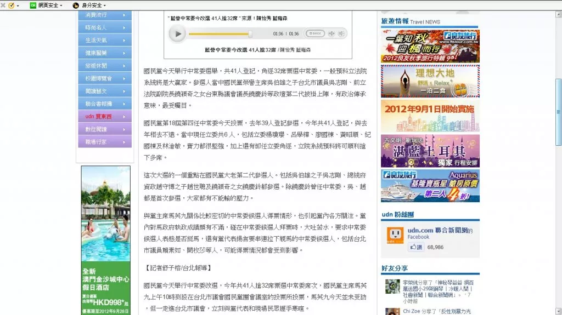
Task: Mute audio with the speaker icon
Action: pos(341,33)
